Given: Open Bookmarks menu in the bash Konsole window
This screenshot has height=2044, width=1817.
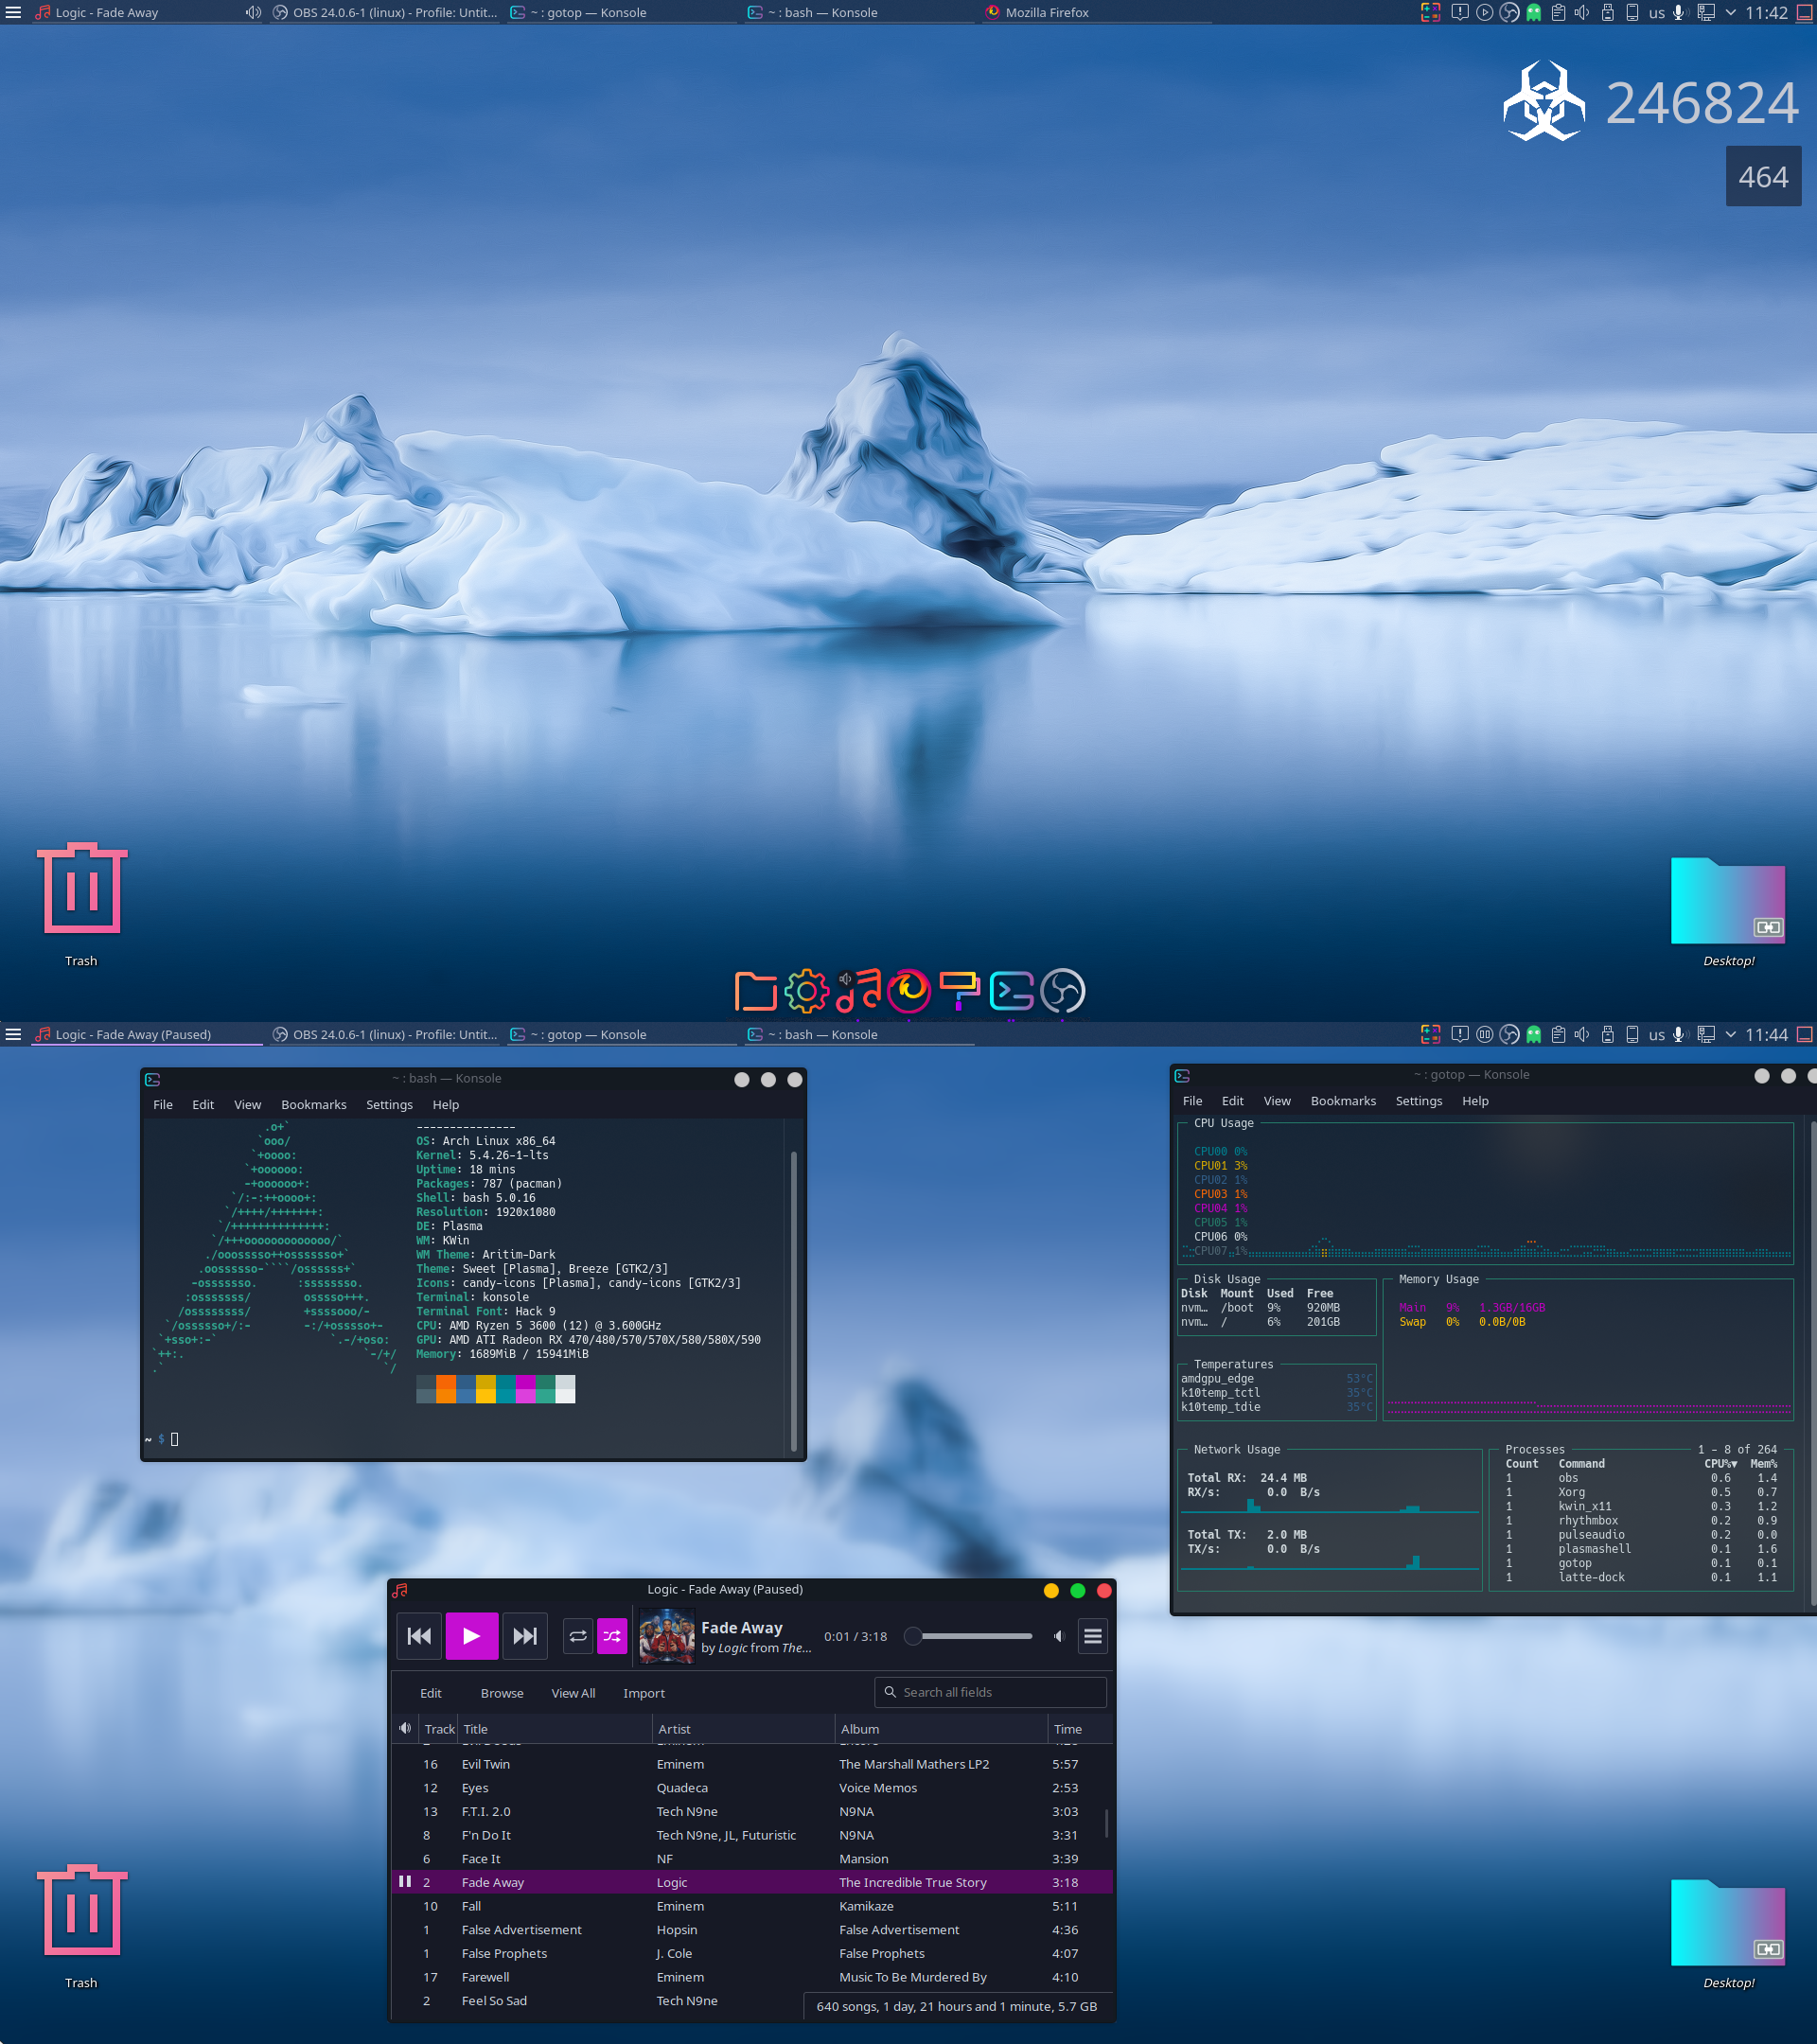Looking at the screenshot, I should pyautogui.click(x=314, y=1105).
